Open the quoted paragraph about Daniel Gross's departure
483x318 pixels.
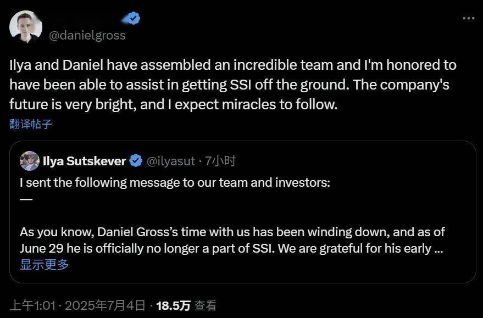click(231, 239)
